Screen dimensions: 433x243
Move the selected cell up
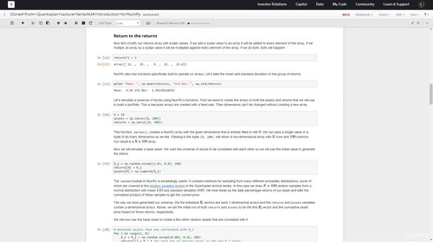point(58,23)
